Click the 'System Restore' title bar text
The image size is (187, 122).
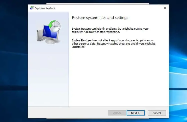pos(45,8)
